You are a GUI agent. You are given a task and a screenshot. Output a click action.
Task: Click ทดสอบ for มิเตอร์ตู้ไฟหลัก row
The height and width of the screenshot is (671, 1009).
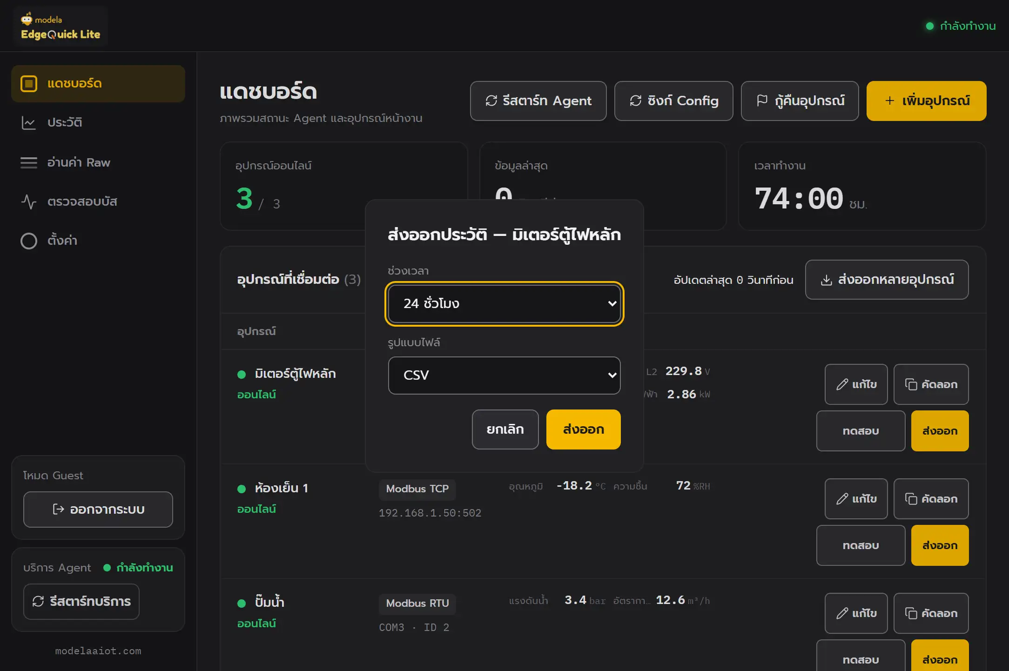coord(861,431)
